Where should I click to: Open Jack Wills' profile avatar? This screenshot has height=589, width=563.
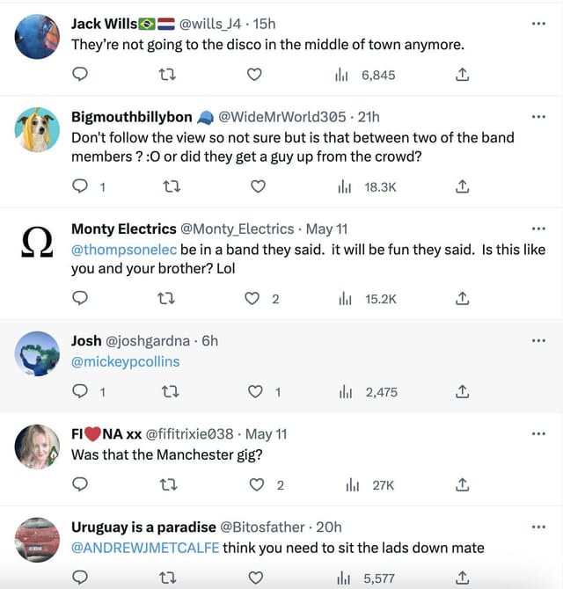(38, 37)
